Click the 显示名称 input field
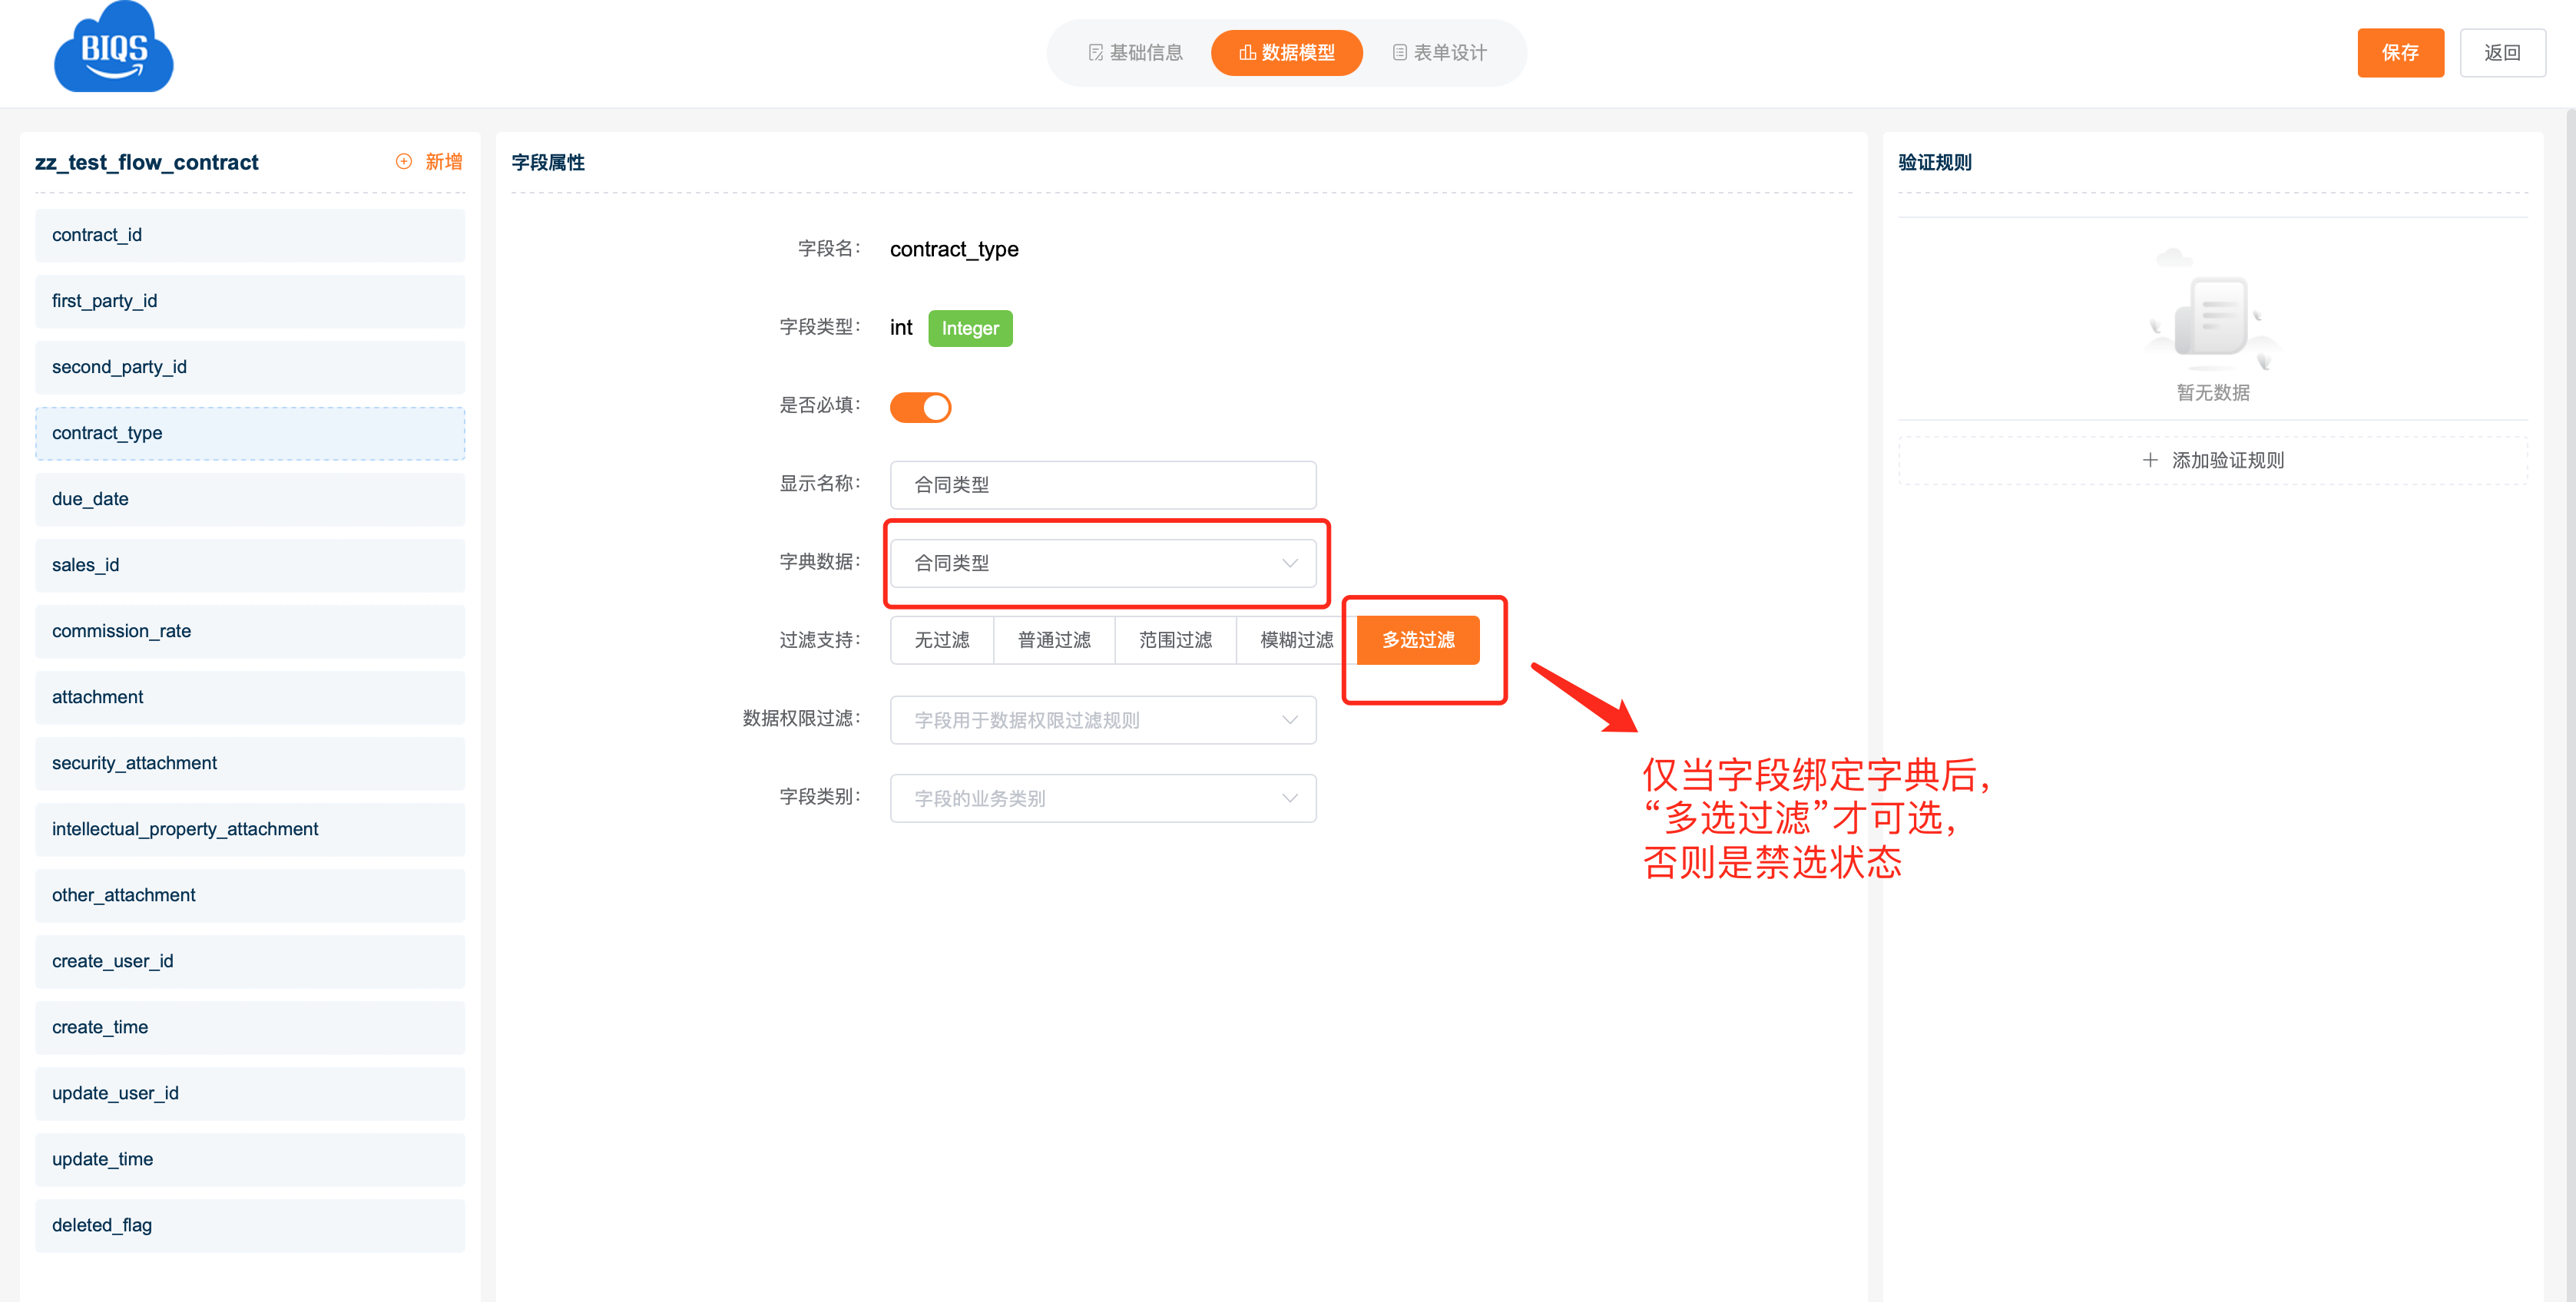 pyautogui.click(x=1103, y=484)
